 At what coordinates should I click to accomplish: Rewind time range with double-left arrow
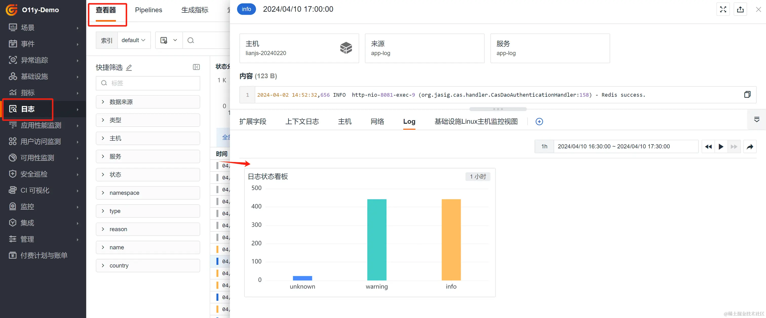(x=708, y=147)
